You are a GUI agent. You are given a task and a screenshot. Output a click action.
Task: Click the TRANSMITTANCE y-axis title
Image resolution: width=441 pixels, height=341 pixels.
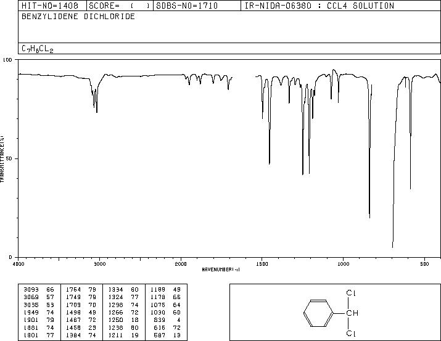pos(2,159)
